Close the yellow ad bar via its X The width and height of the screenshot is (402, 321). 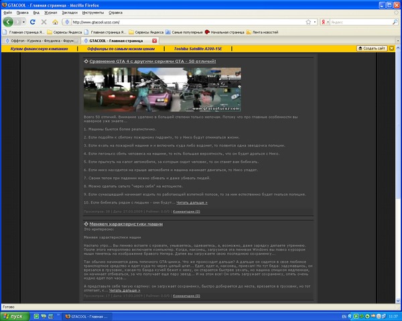tap(391, 48)
